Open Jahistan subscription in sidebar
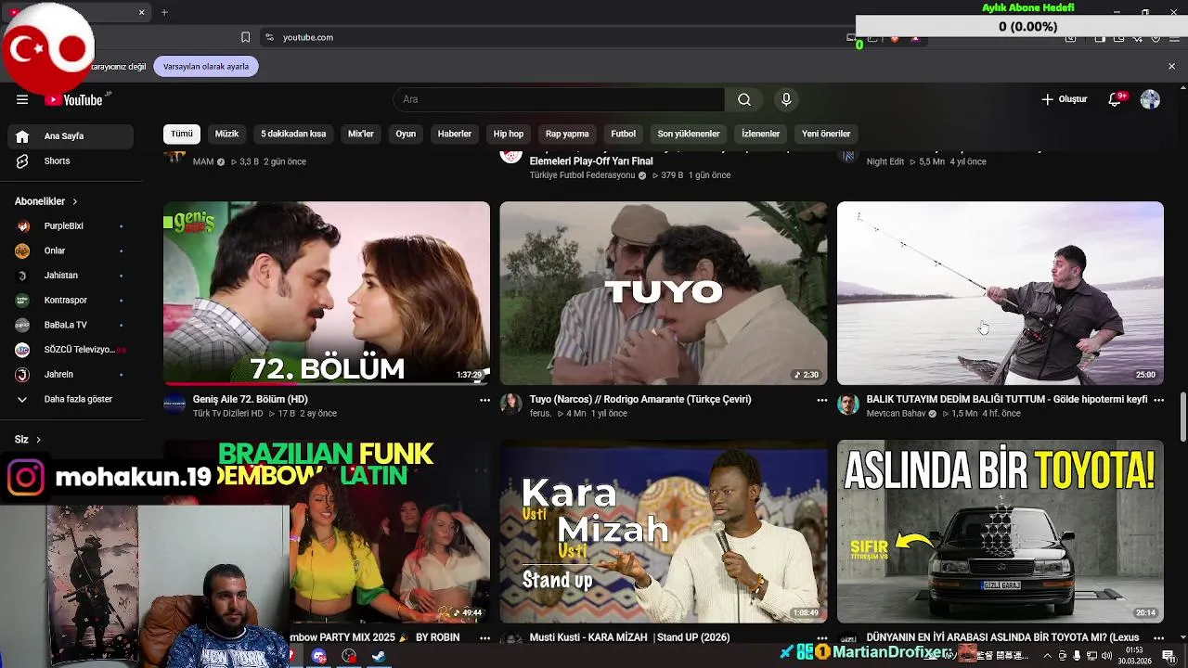This screenshot has width=1188, height=668. (71, 276)
